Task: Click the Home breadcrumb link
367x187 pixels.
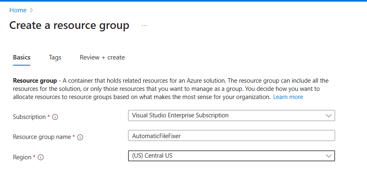Action: [18, 10]
